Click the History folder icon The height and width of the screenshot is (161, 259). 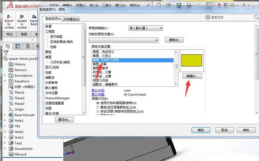pyautogui.click(x=11, y=64)
